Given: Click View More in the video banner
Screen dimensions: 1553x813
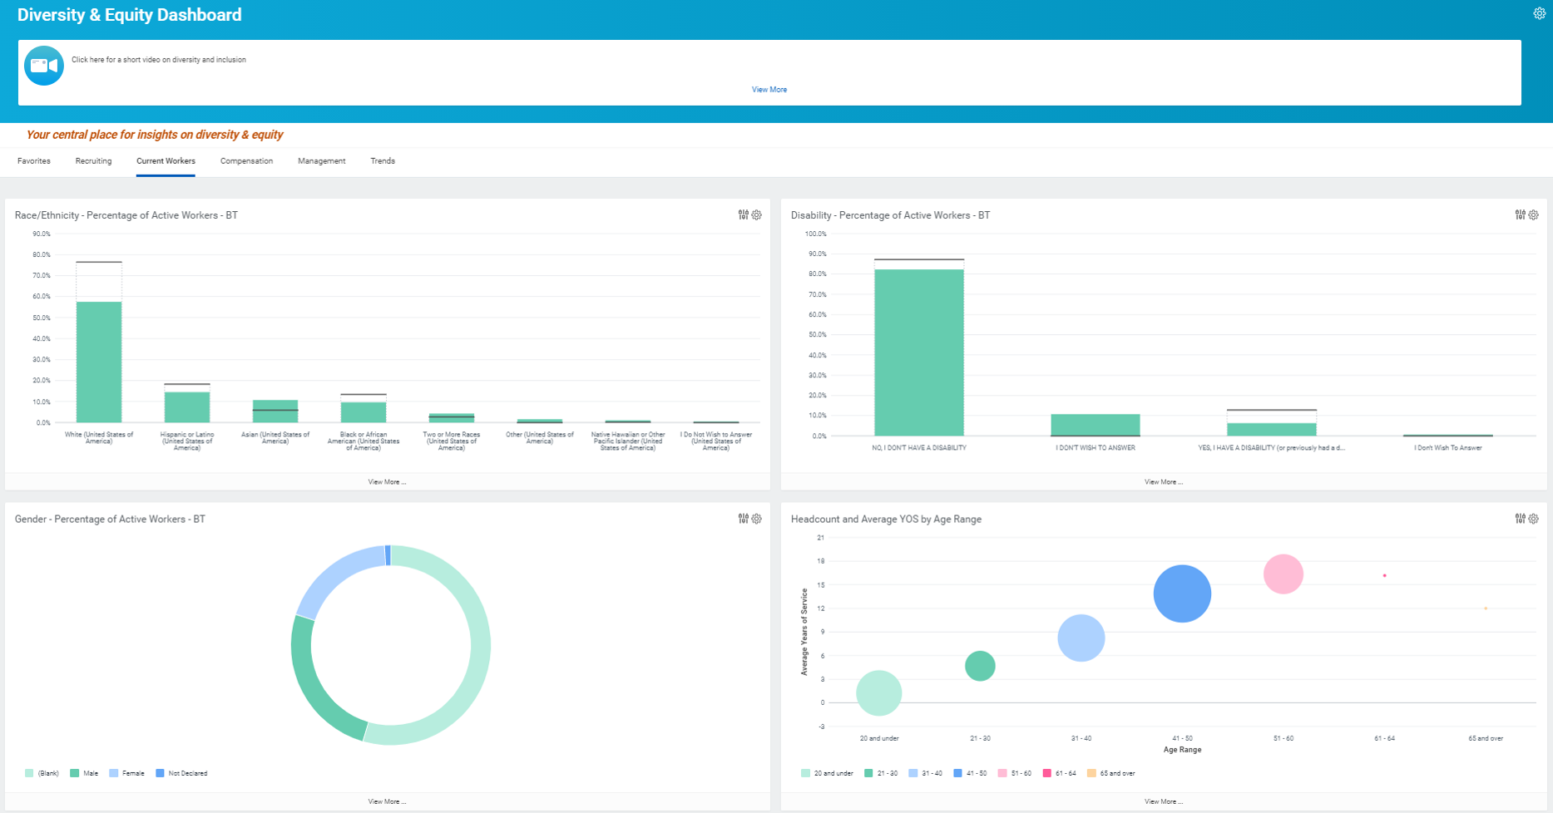Looking at the screenshot, I should (x=768, y=89).
